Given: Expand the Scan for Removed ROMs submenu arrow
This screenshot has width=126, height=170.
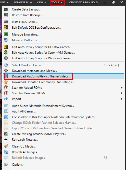Looking at the screenshot, I should (x=122, y=93).
